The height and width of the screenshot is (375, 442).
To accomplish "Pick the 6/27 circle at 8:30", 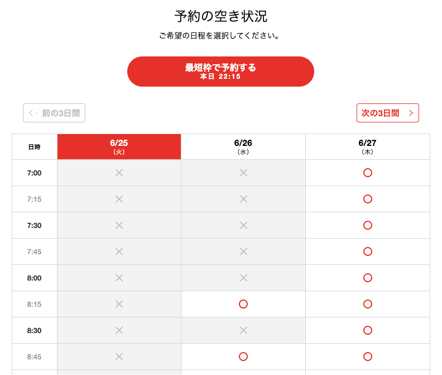I will pos(368,330).
